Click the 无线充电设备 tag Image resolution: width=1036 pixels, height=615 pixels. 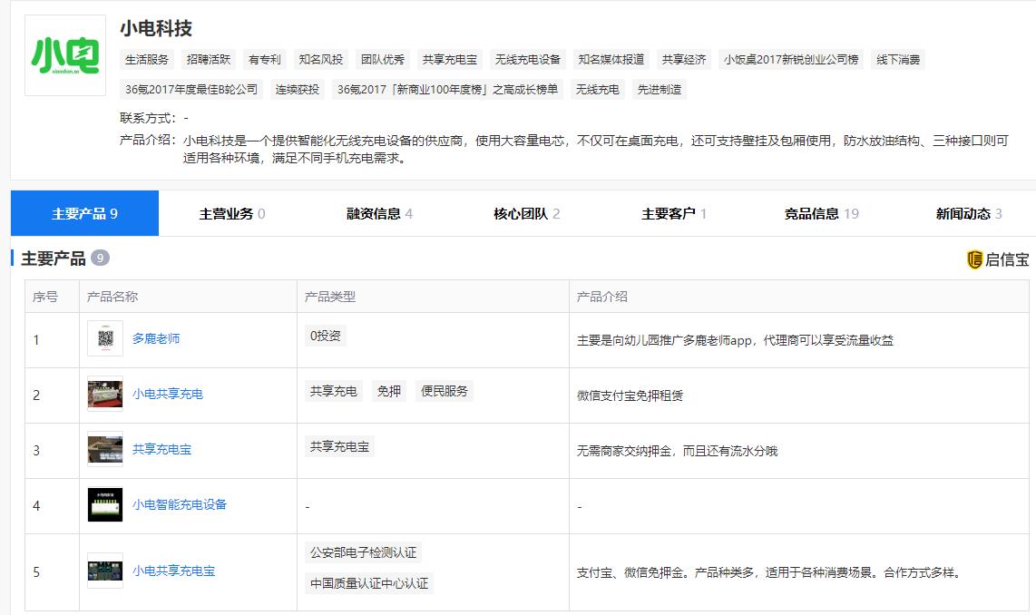pos(528,60)
